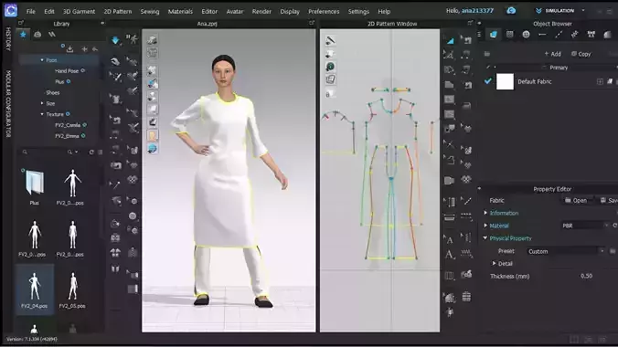
Task: Expand the Size tree node
Action: (x=42, y=103)
